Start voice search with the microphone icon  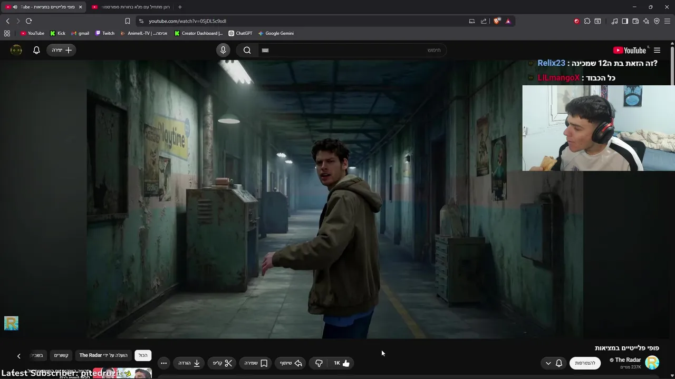(223, 50)
